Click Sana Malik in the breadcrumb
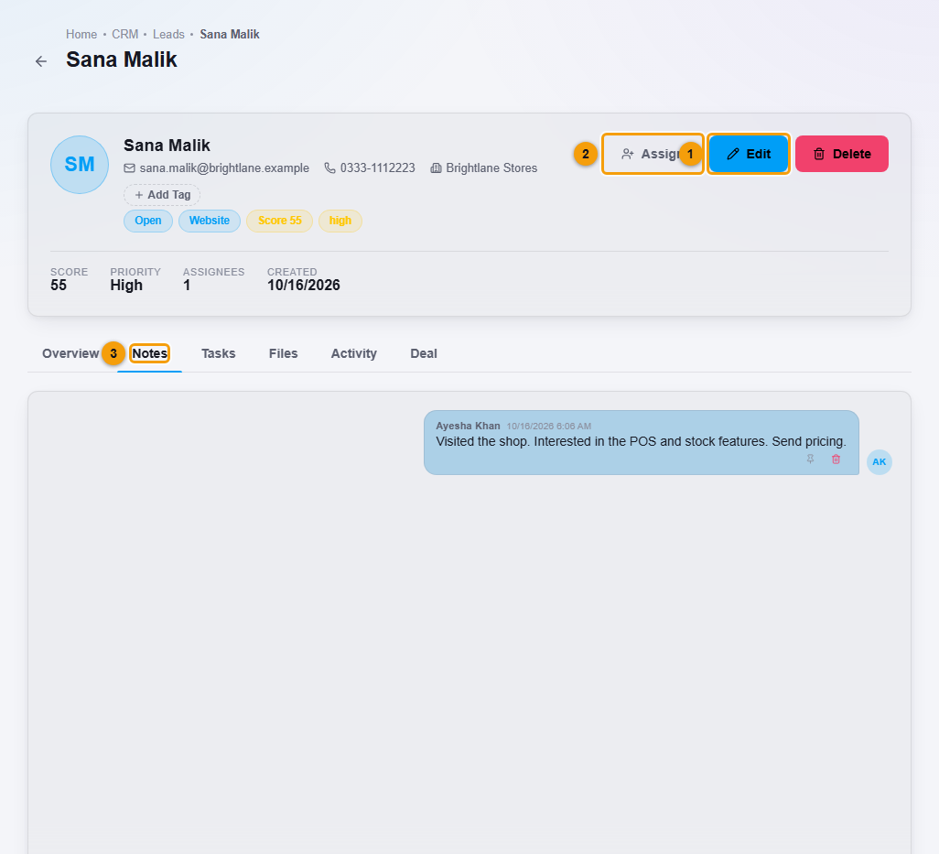 (230, 34)
